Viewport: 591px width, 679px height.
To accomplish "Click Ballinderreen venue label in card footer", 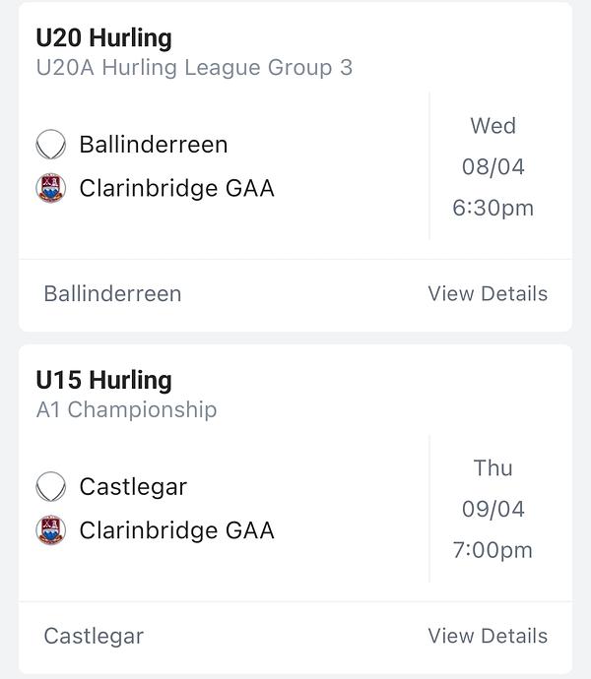I will [112, 293].
